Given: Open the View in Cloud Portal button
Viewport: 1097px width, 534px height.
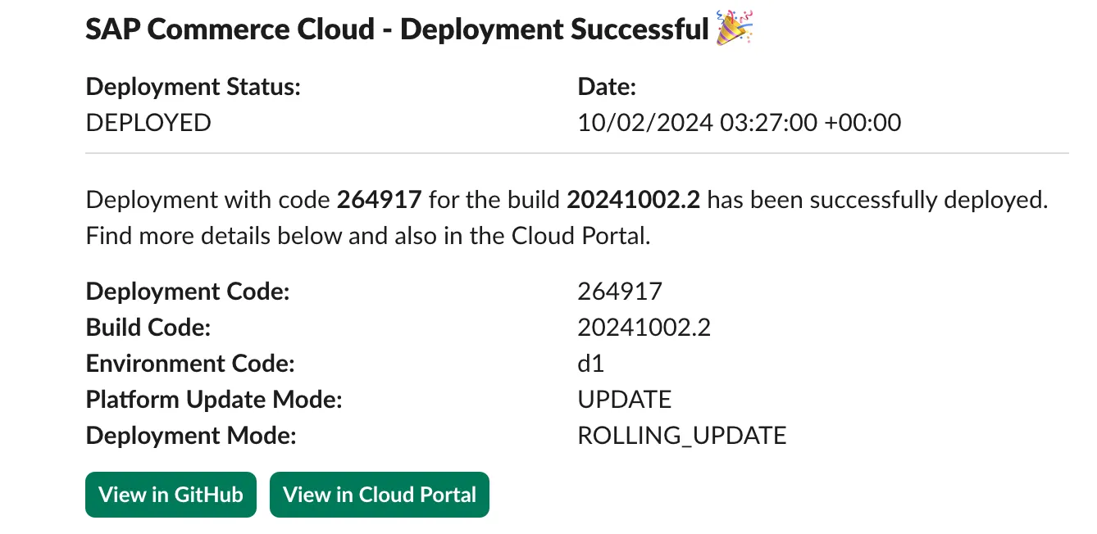Looking at the screenshot, I should pos(379,495).
